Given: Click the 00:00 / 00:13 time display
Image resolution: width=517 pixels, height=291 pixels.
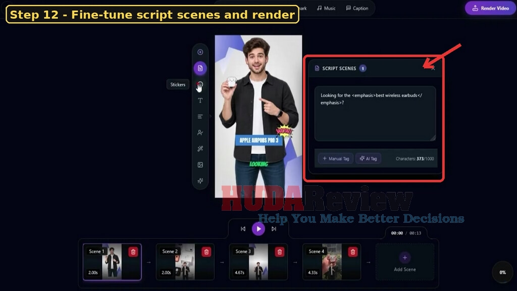Looking at the screenshot, I should point(406,233).
